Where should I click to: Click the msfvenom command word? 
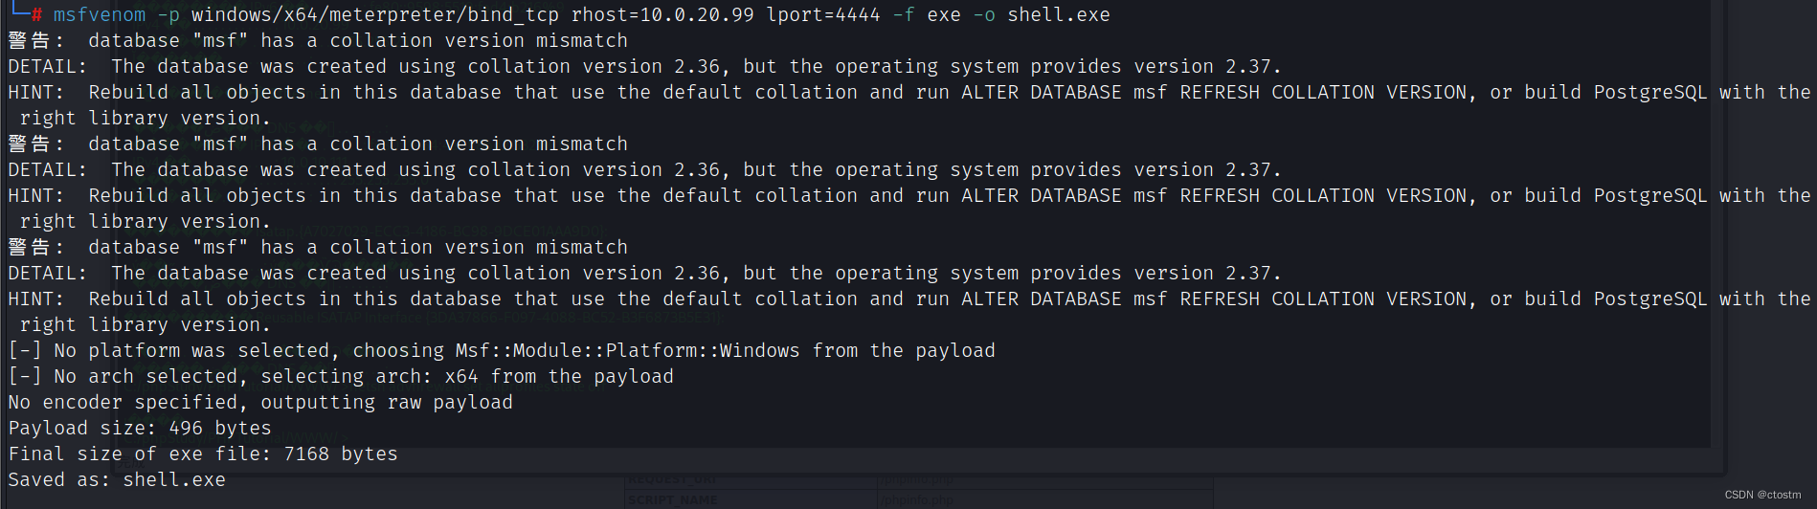100,14
